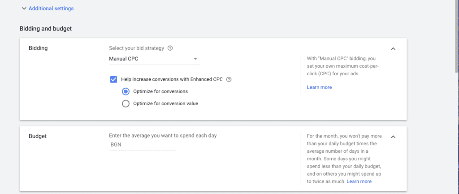Open the Additional settings link
This screenshot has height=194, width=459.
click(51, 9)
